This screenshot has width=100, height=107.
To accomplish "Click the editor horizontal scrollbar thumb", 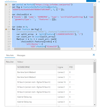I will pos(37,49).
